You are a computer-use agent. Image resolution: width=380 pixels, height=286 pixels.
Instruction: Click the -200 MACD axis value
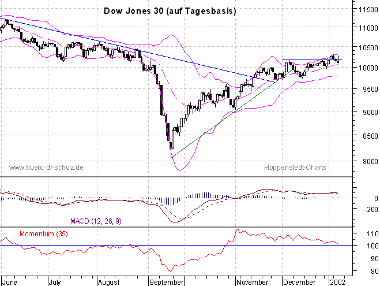(x=371, y=209)
